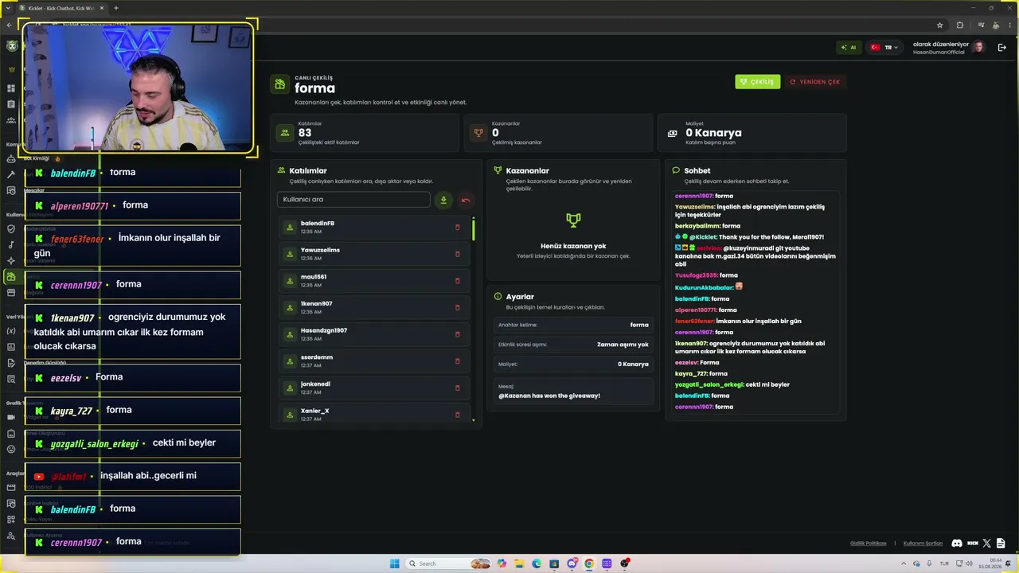Click the webcam overlay video
The width and height of the screenshot is (1019, 573).
[x=138, y=88]
